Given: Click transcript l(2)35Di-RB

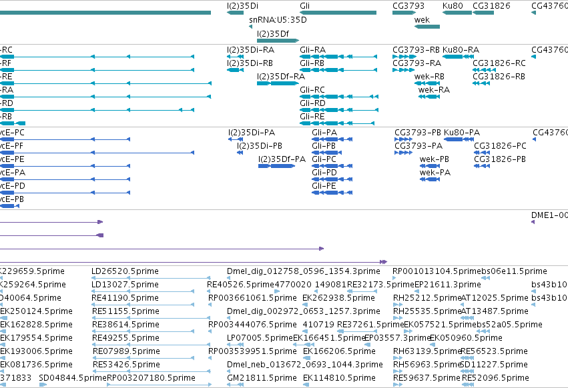Looking at the screenshot, I should click(250, 63).
